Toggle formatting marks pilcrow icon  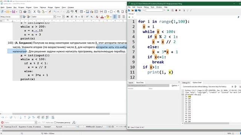coord(76,12)
